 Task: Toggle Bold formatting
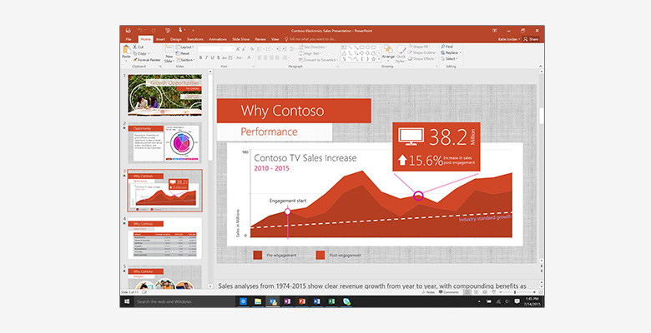coord(200,58)
